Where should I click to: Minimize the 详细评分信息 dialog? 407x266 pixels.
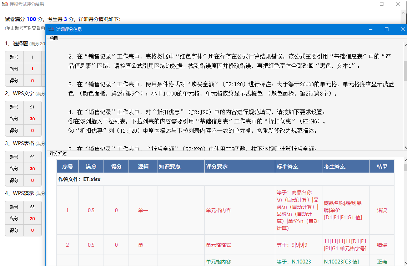pos(371,29)
